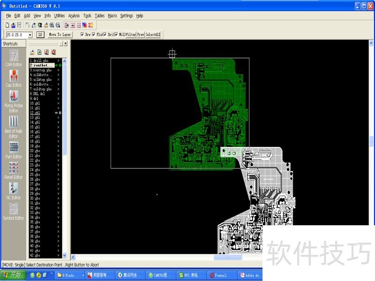Switch to the NC Editor
Screen dimensions: 375x281
(14, 190)
